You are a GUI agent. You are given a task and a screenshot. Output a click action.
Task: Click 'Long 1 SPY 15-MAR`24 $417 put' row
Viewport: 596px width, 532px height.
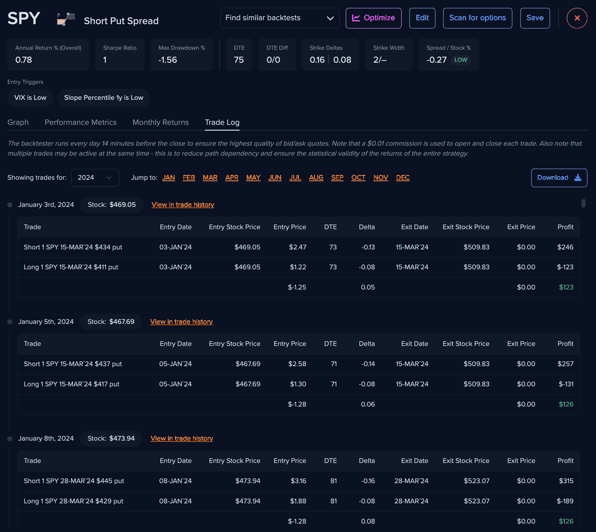tap(298, 384)
